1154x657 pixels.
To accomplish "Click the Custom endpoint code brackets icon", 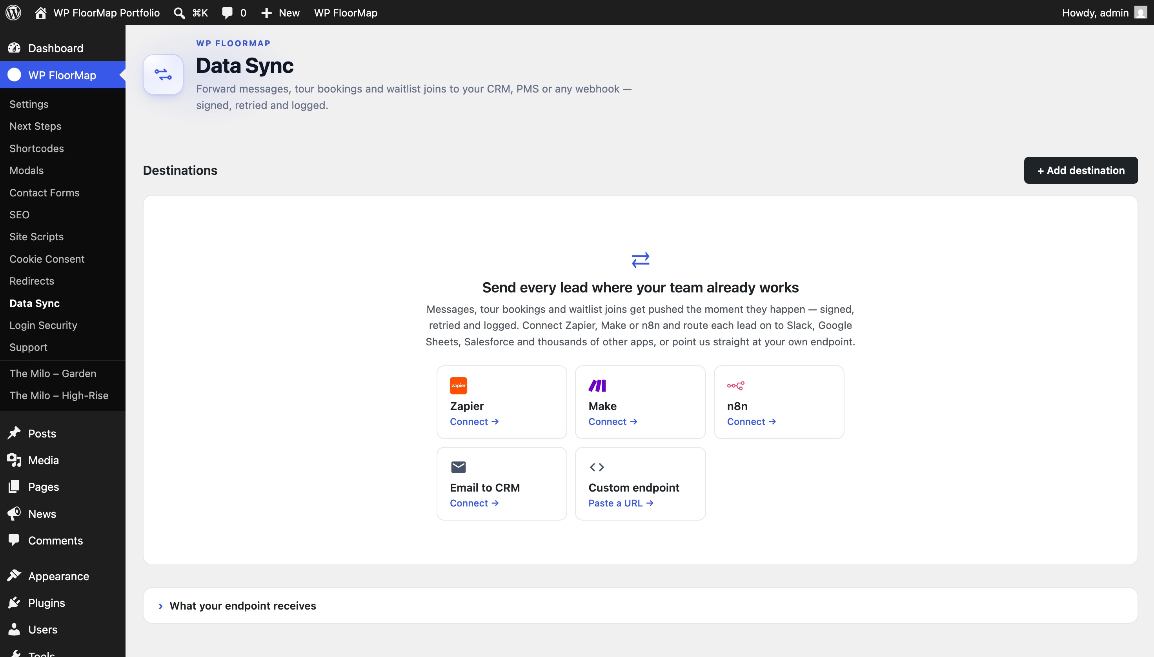I will [x=597, y=467].
